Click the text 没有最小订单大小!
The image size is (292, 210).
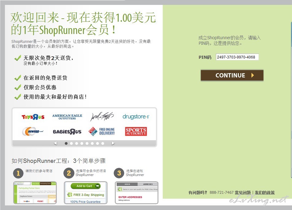pyautogui.click(x=40, y=63)
